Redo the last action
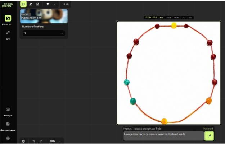Screen dimensions: 225x144 [41, 141]
